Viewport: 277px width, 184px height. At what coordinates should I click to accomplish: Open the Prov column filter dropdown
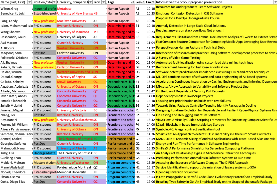(x=104, y=2)
